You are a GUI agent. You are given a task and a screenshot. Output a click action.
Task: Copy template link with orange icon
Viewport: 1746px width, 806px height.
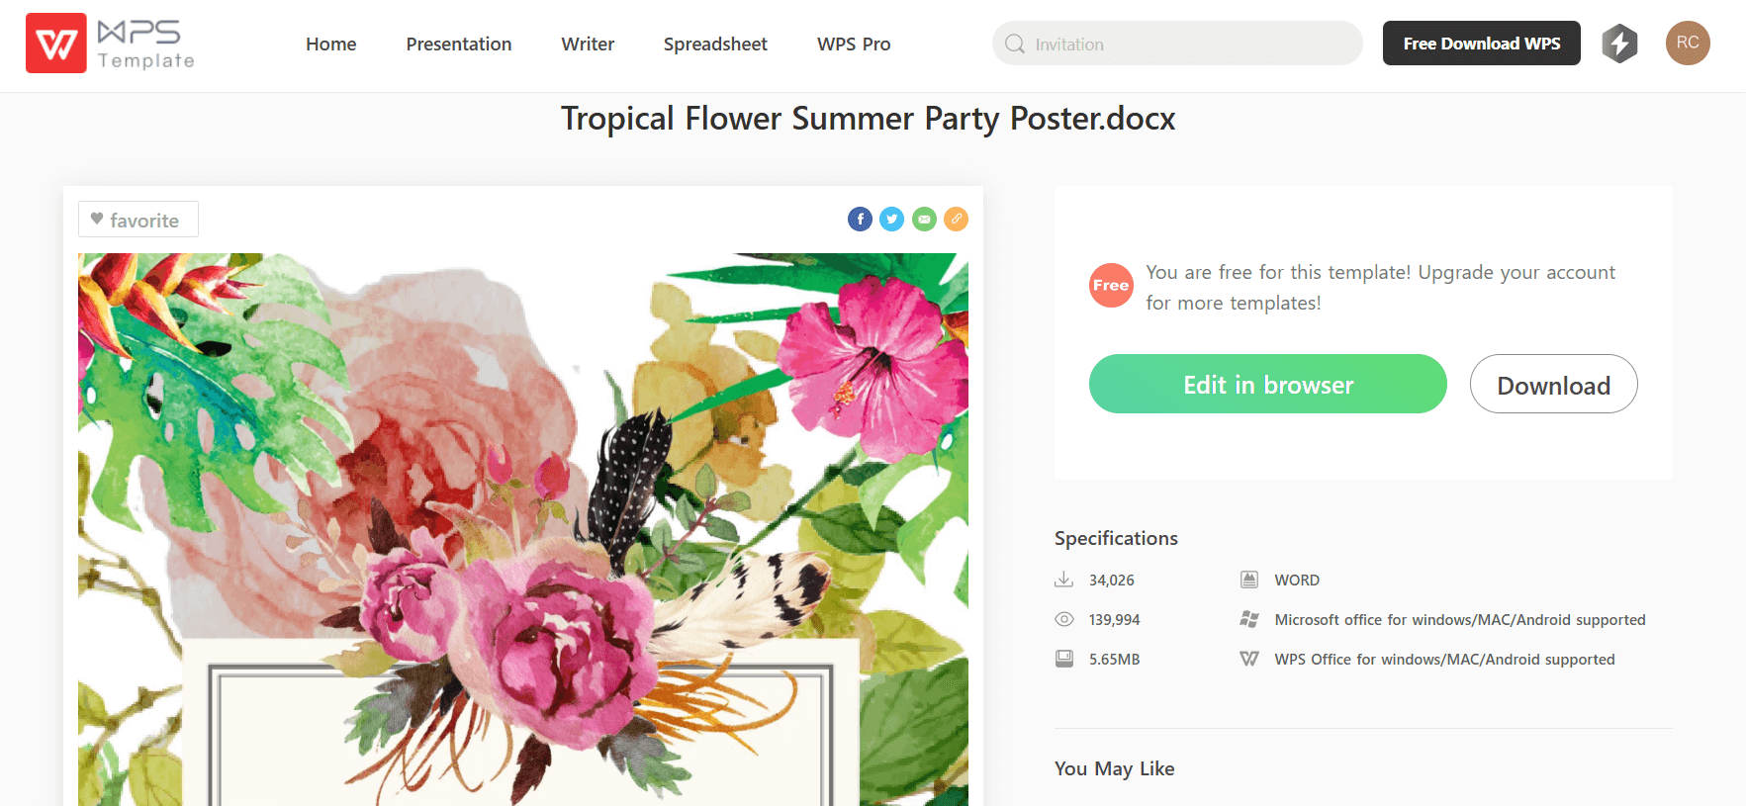pos(956,220)
